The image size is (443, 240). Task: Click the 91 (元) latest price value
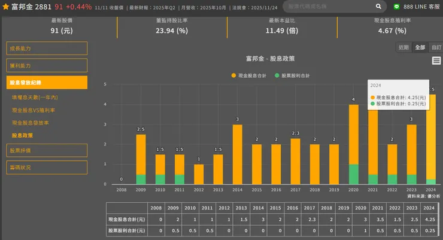[62, 31]
